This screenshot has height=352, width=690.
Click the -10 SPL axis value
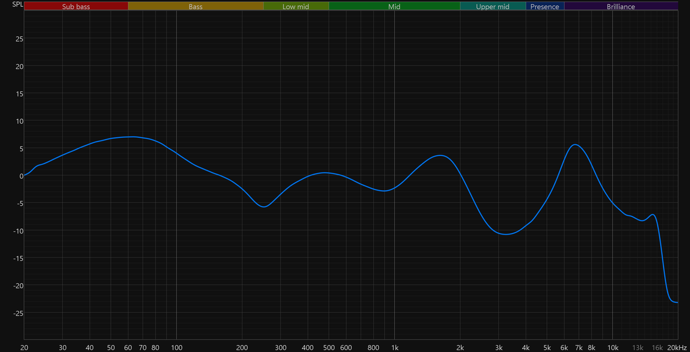18,231
